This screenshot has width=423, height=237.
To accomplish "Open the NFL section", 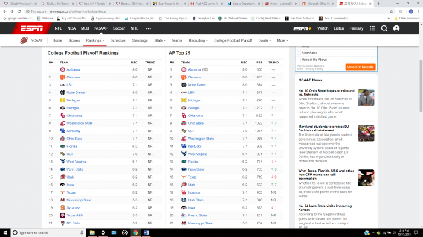I will coord(58,28).
